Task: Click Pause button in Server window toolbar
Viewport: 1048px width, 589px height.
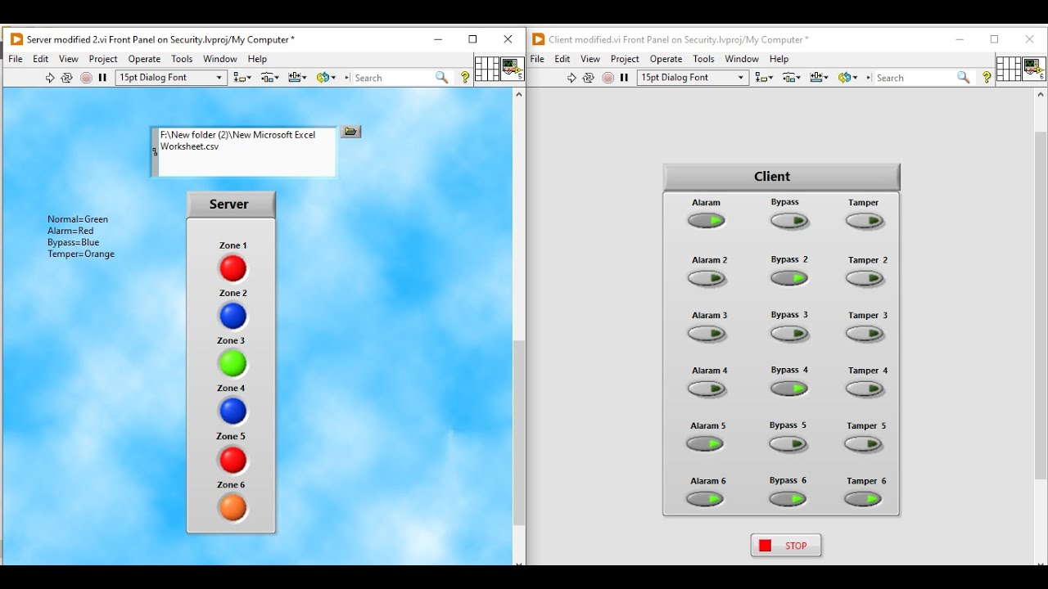Action: pyautogui.click(x=102, y=78)
